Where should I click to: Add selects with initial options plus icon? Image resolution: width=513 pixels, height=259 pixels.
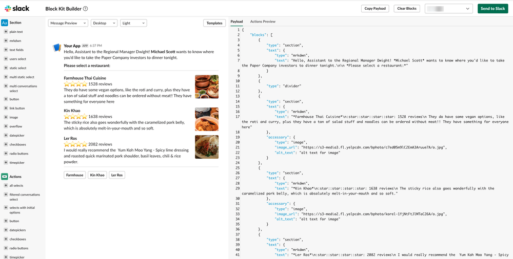[6, 208]
